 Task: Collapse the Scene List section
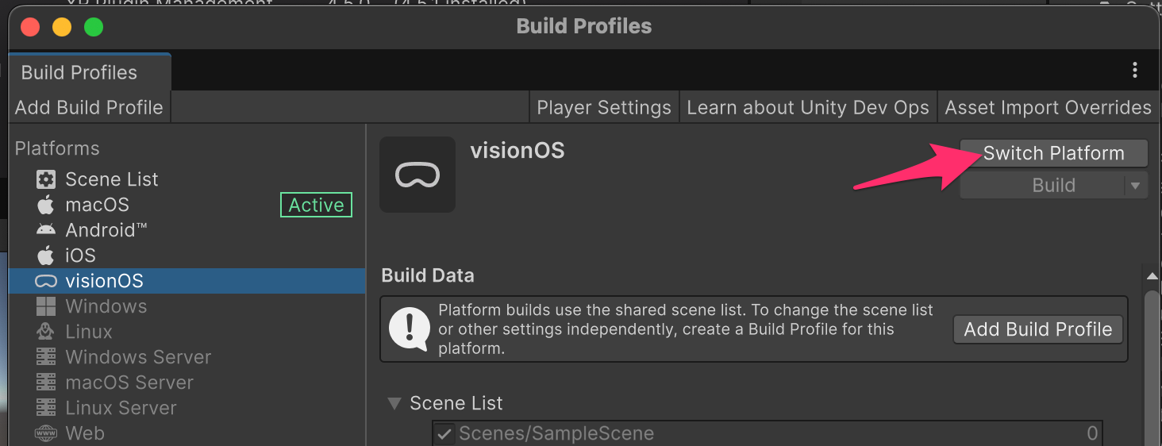pyautogui.click(x=394, y=403)
